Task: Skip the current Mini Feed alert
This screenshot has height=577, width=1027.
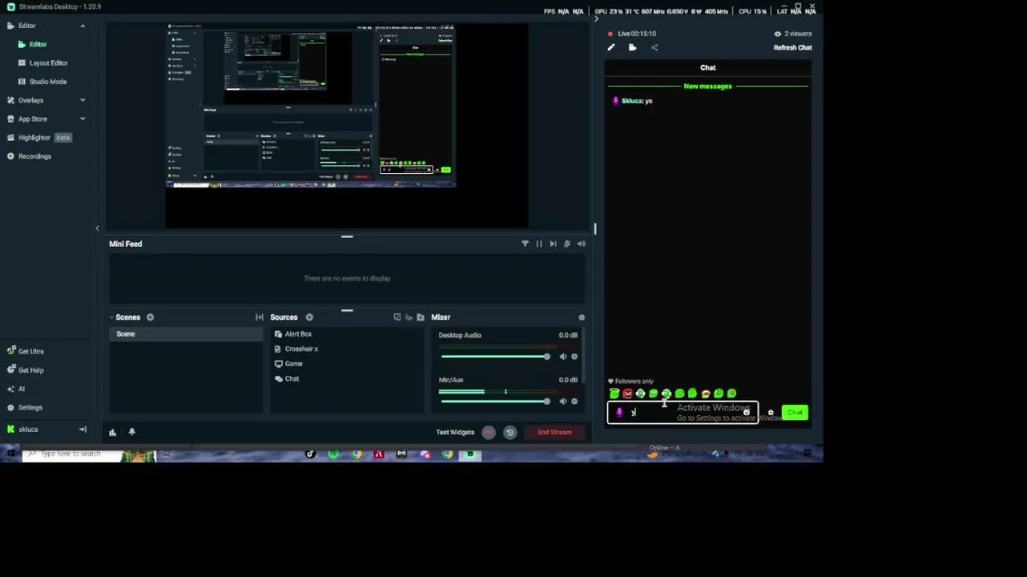Action: tap(553, 244)
